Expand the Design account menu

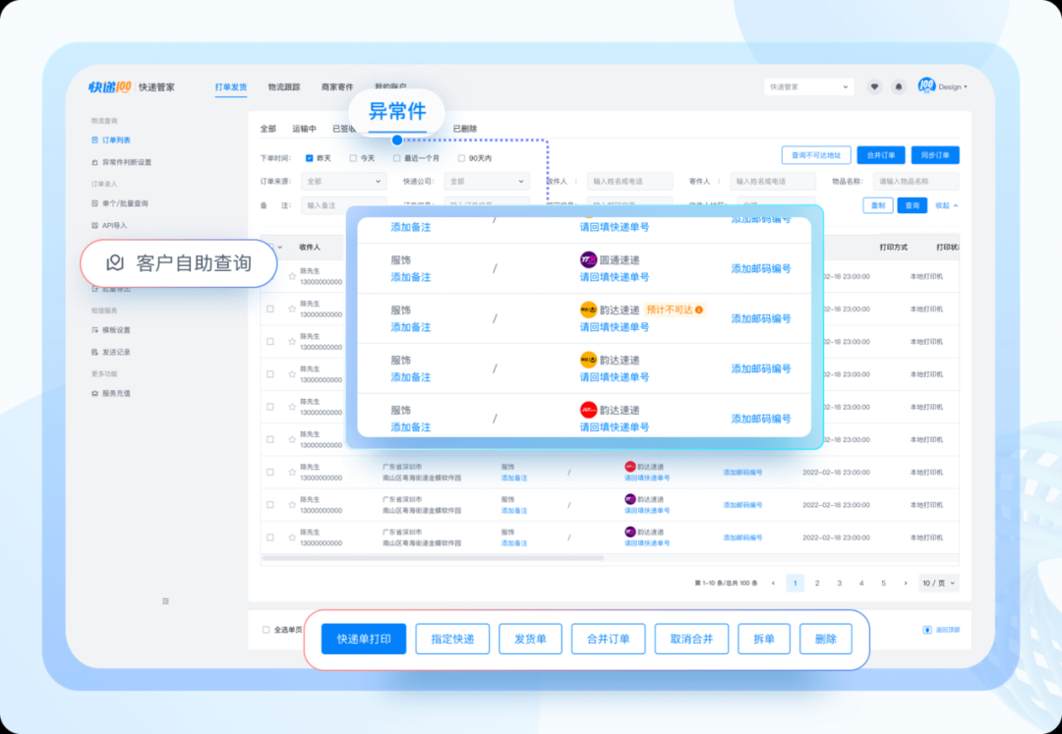point(952,86)
